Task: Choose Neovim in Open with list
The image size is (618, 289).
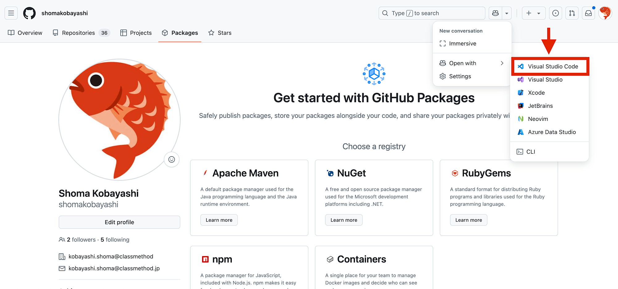Action: (x=550, y=119)
